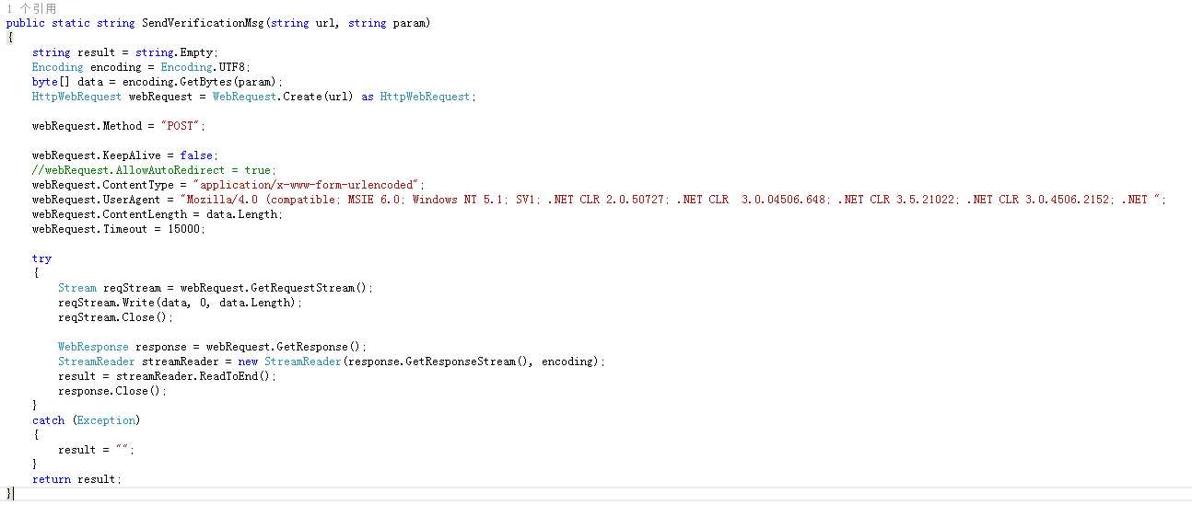Screen dimensions: 1192x505
Task: Click the 'catch (Exception)' line
Action: (86, 420)
